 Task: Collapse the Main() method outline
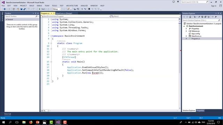[51, 62]
